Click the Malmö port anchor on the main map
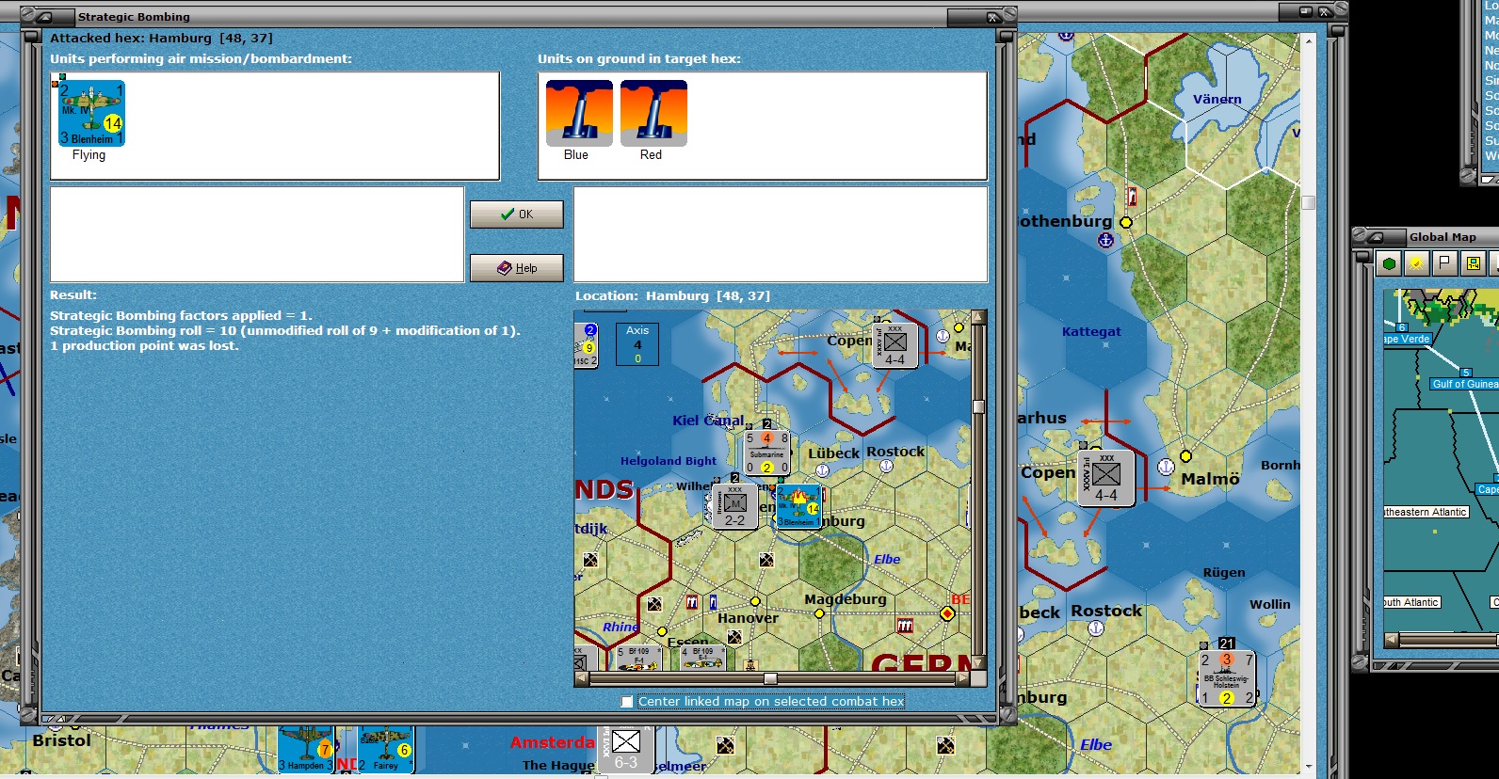The width and height of the screenshot is (1499, 779). 1166,467
